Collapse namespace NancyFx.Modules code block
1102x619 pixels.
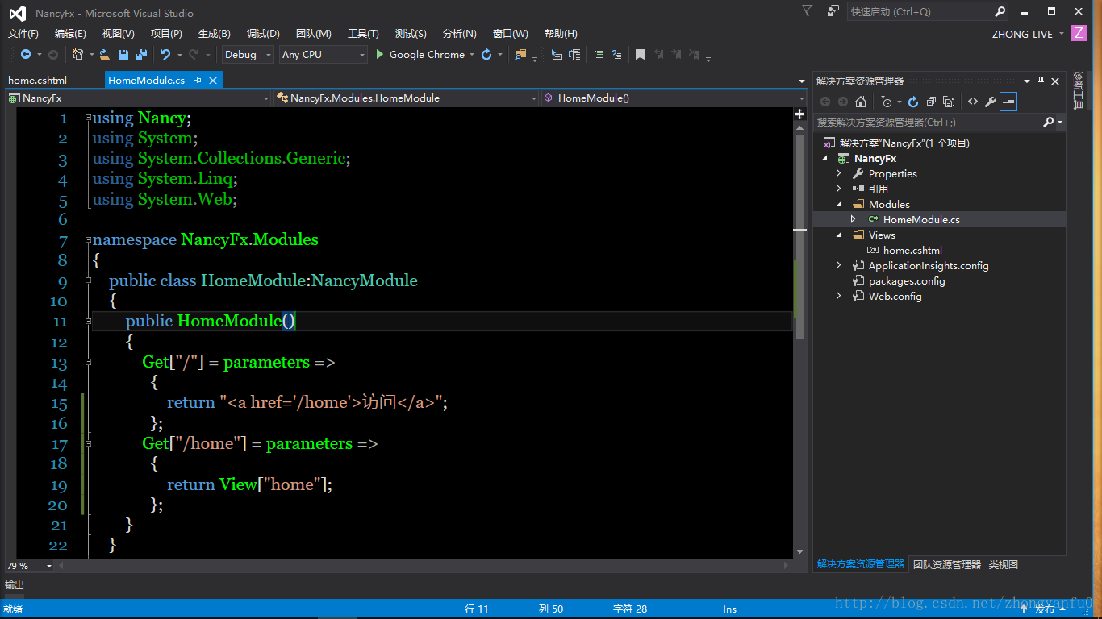(x=88, y=239)
